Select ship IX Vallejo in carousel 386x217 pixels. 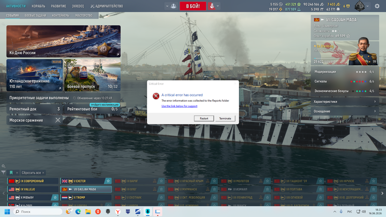point(33,189)
